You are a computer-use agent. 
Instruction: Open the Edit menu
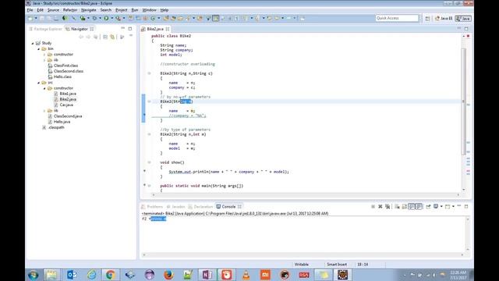point(40,10)
